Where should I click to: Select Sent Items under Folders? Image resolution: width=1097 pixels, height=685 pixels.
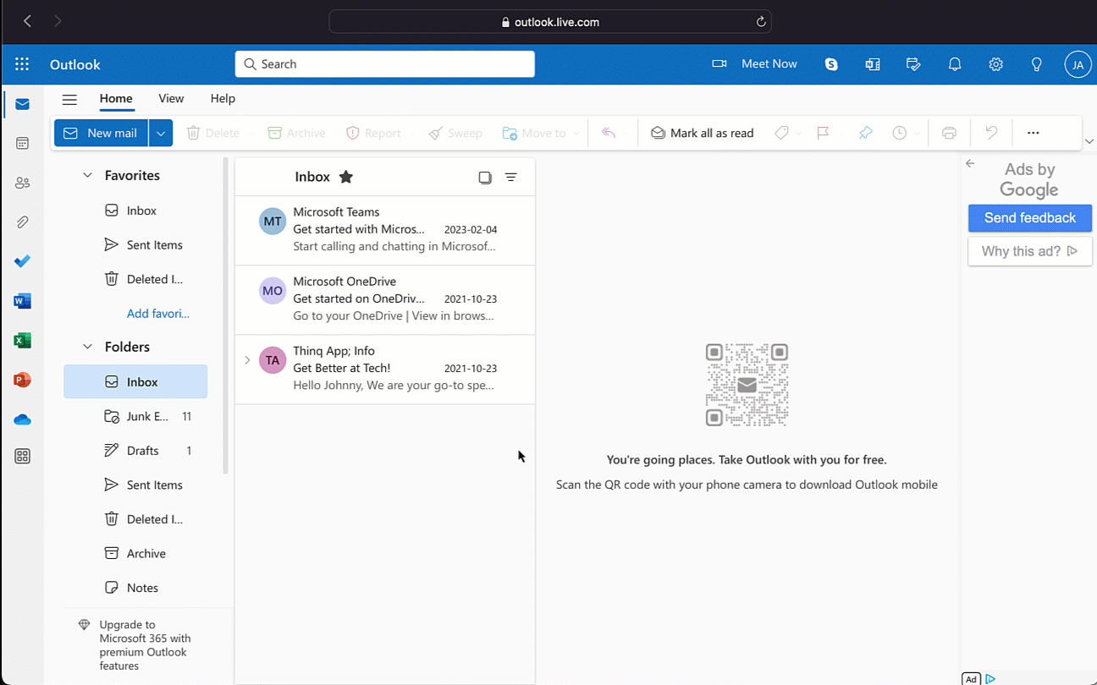point(135,485)
